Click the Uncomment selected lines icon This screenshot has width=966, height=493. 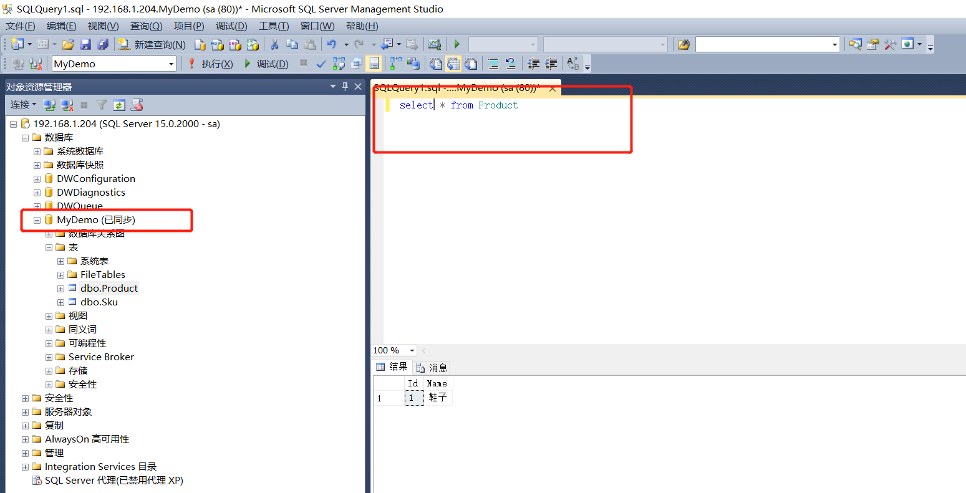[x=511, y=64]
